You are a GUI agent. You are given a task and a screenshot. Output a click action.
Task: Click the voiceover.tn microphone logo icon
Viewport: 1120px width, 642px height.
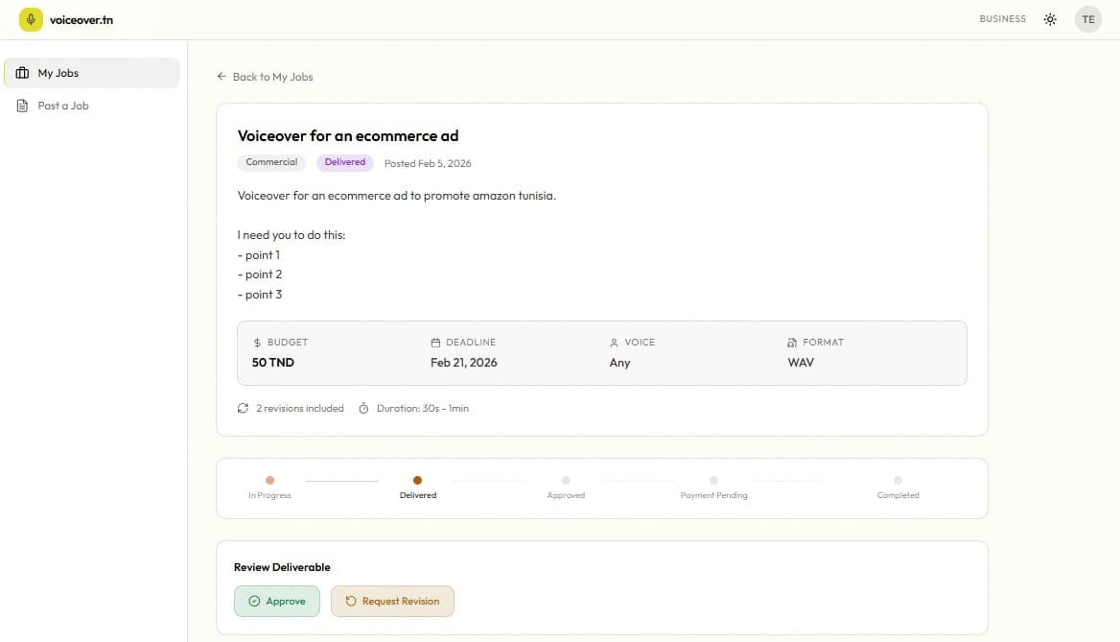point(32,19)
